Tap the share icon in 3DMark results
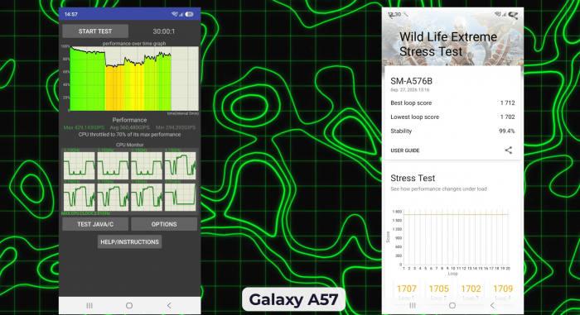580x315 pixels. [509, 150]
